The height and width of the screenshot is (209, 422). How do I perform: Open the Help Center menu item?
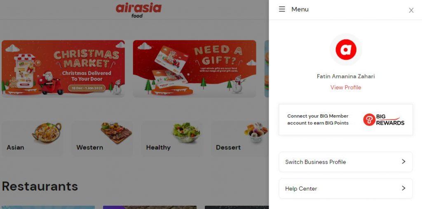point(346,188)
